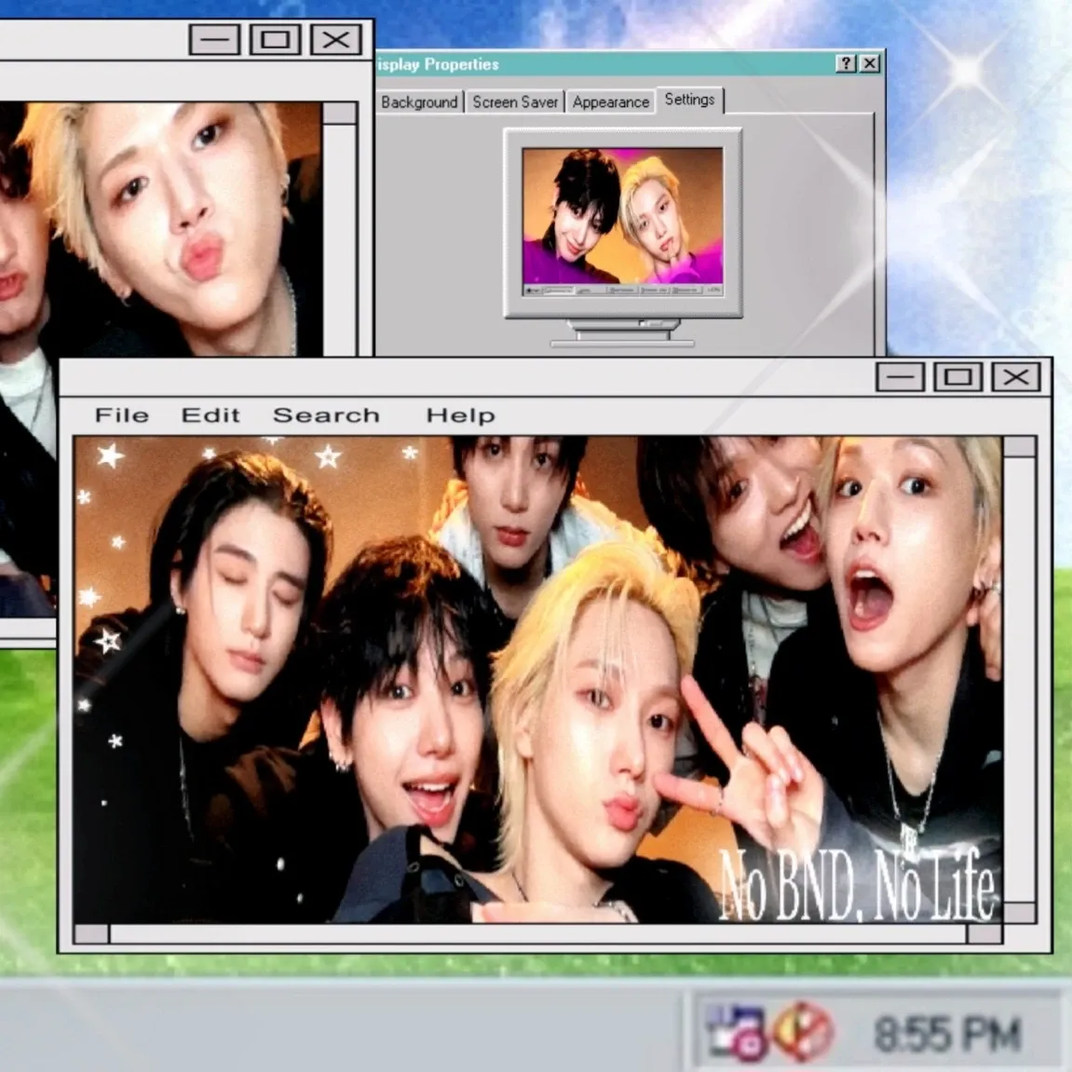
Task: Click the "No BND, No Life" caption text
Action: 858,886
